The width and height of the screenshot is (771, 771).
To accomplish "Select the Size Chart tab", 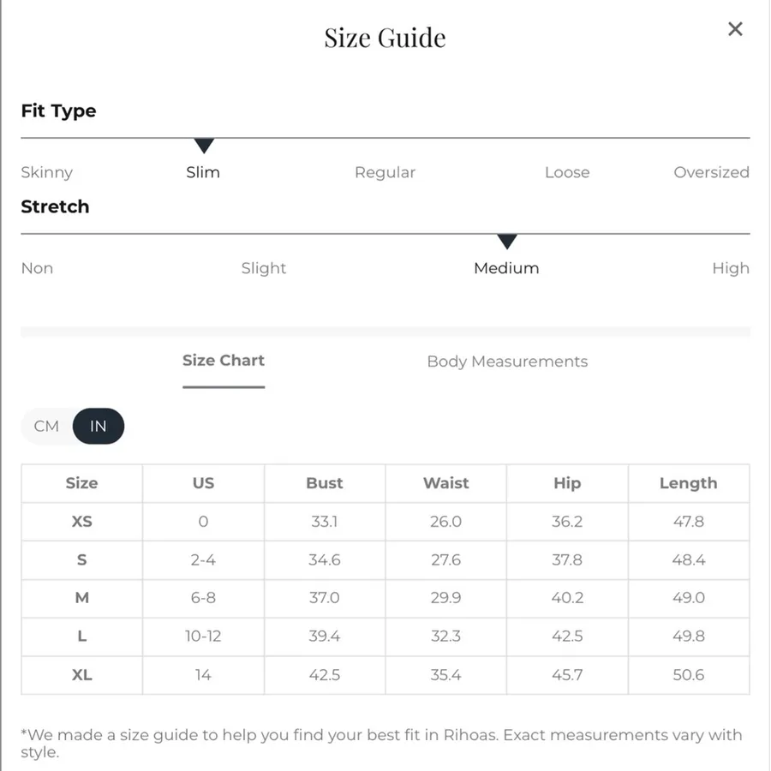I will (224, 361).
